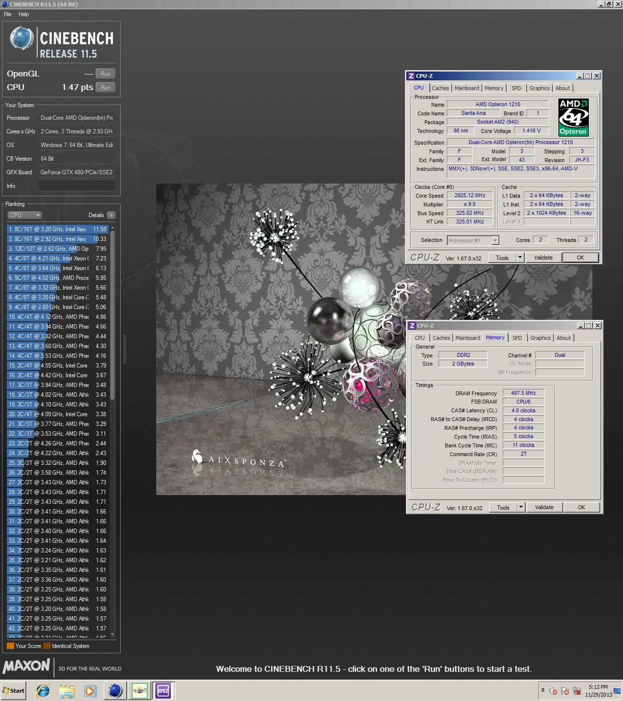This screenshot has height=701, width=623.
Task: Open Graphics tab in upper CPU-Z window
Action: tap(540, 88)
